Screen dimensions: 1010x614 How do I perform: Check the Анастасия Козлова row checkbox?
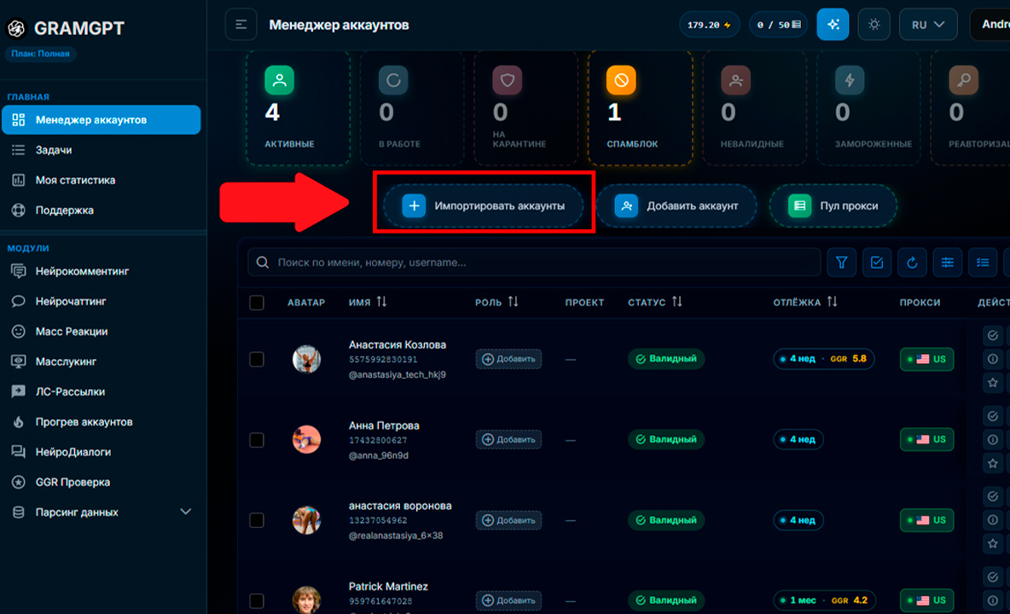[x=257, y=359]
